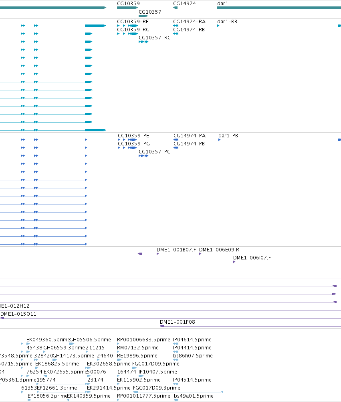Click the 164474 feature label

pyautogui.click(x=127, y=372)
